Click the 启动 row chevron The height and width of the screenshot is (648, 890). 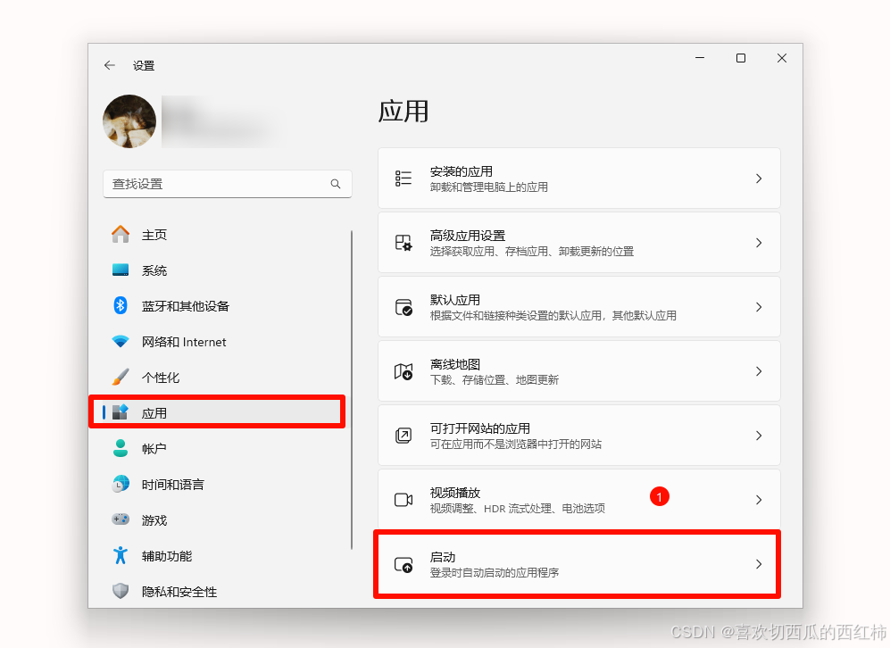(x=759, y=564)
